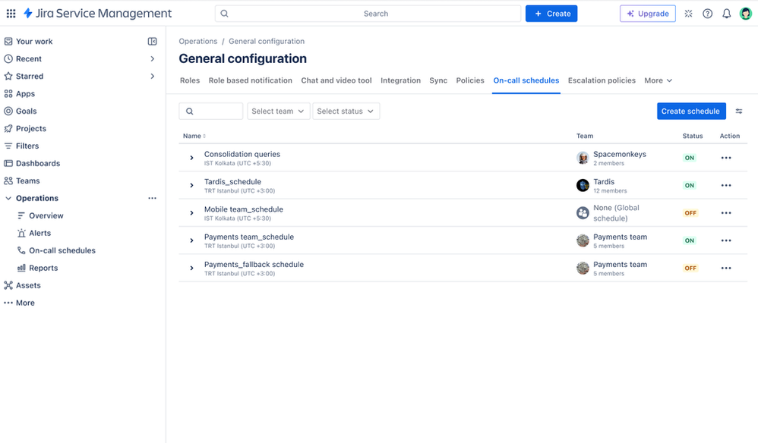
Task: Open table view settings sliders icon
Action: pos(739,112)
